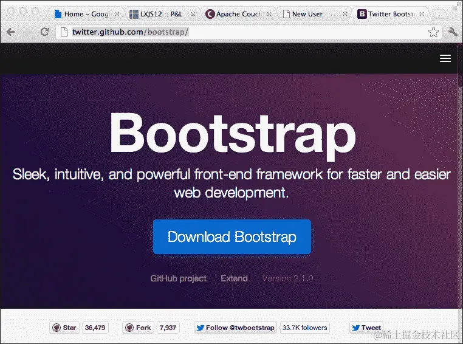
Task: Open the Extend link
Action: 234,278
